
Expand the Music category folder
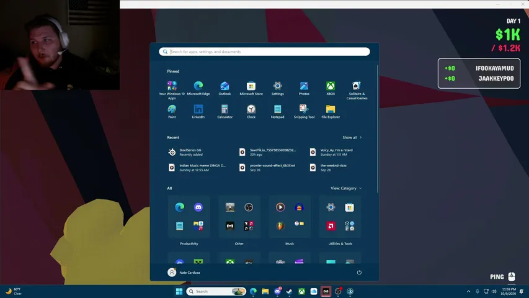(290, 243)
